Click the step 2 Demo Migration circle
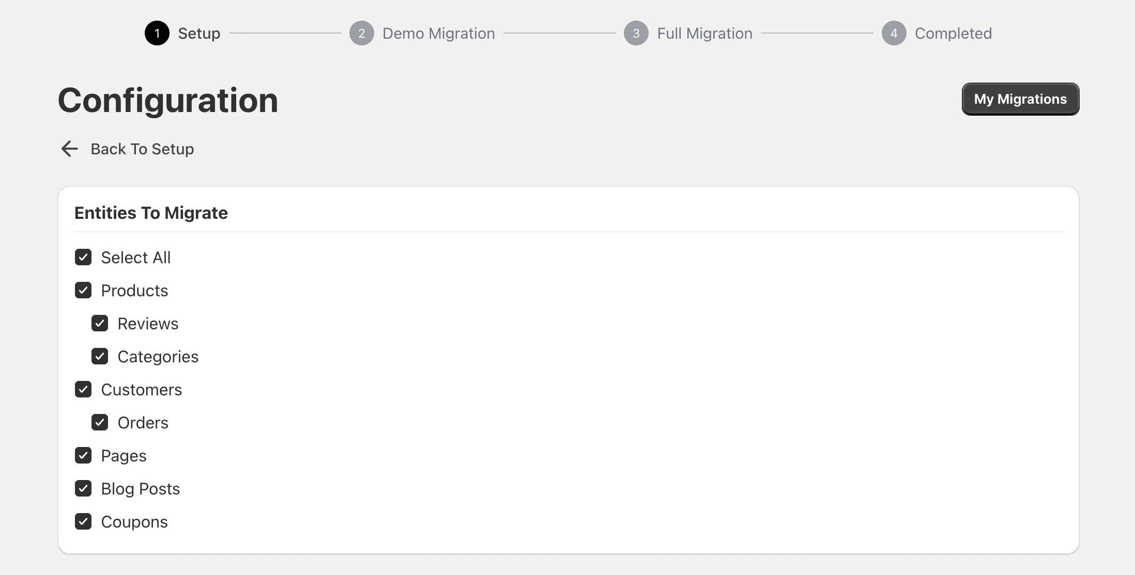1135x575 pixels. (362, 33)
